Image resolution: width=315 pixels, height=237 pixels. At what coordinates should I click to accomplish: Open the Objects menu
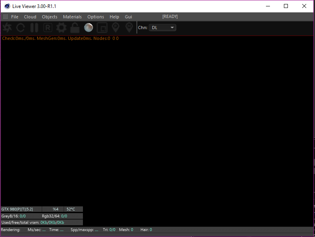tap(49, 17)
